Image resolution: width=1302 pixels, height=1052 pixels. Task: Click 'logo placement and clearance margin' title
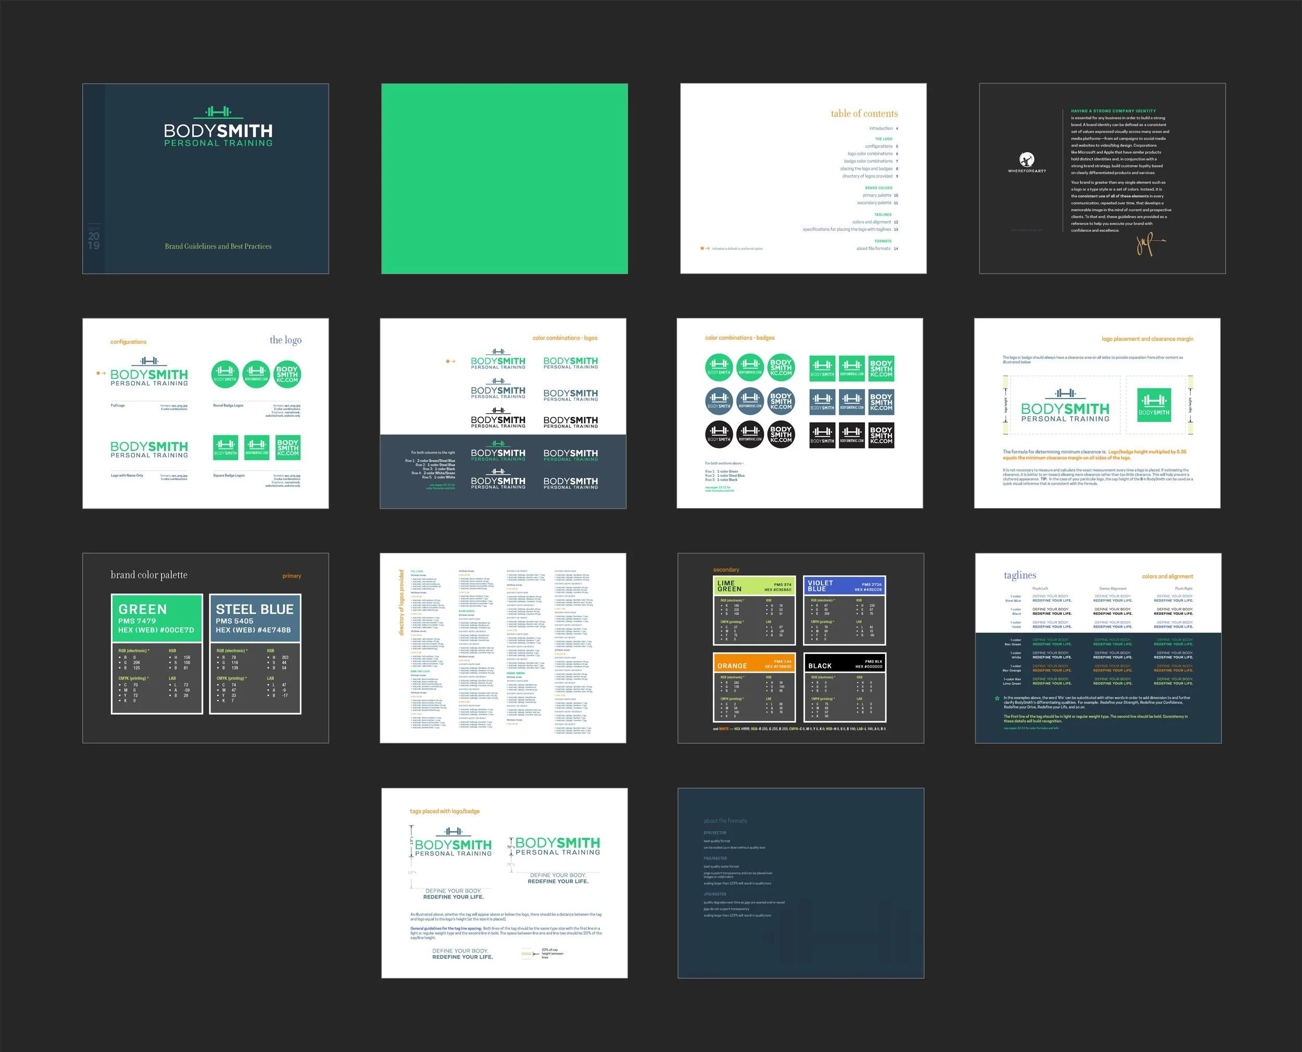click(x=1147, y=339)
